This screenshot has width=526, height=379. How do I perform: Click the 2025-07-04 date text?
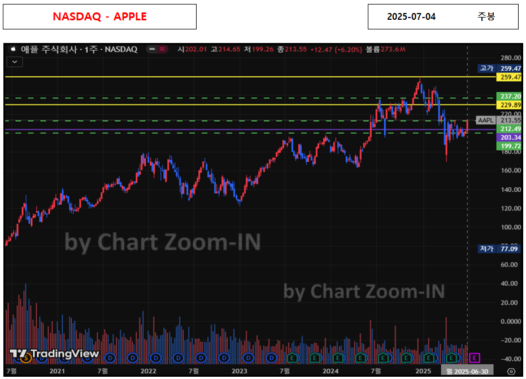click(x=411, y=16)
